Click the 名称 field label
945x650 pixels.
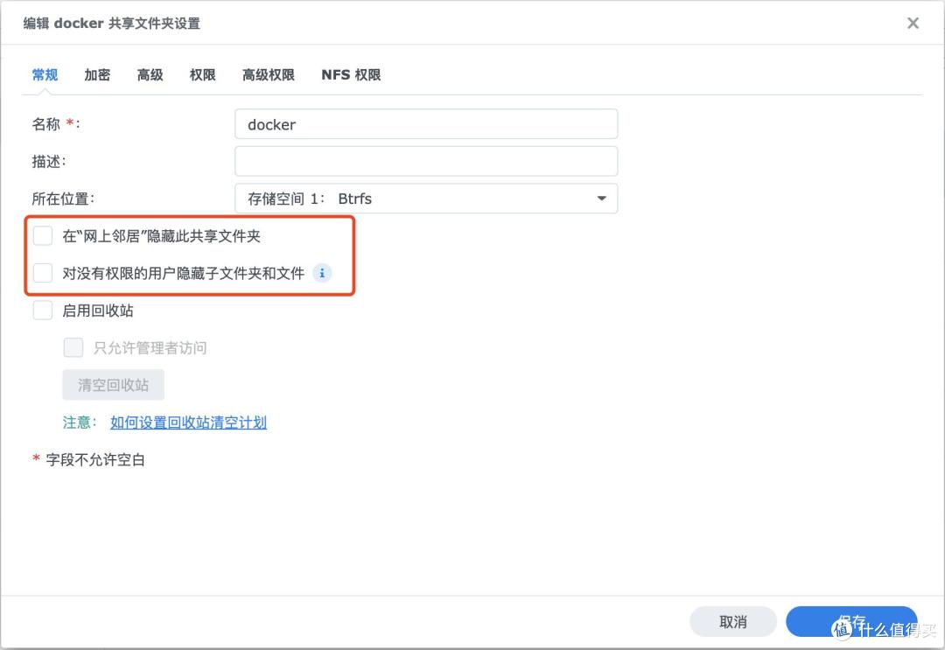click(55, 124)
